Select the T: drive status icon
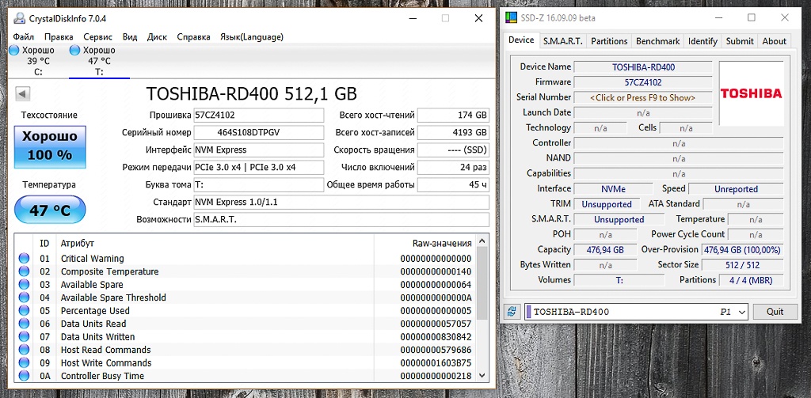The height and width of the screenshot is (398, 811). 75,51
